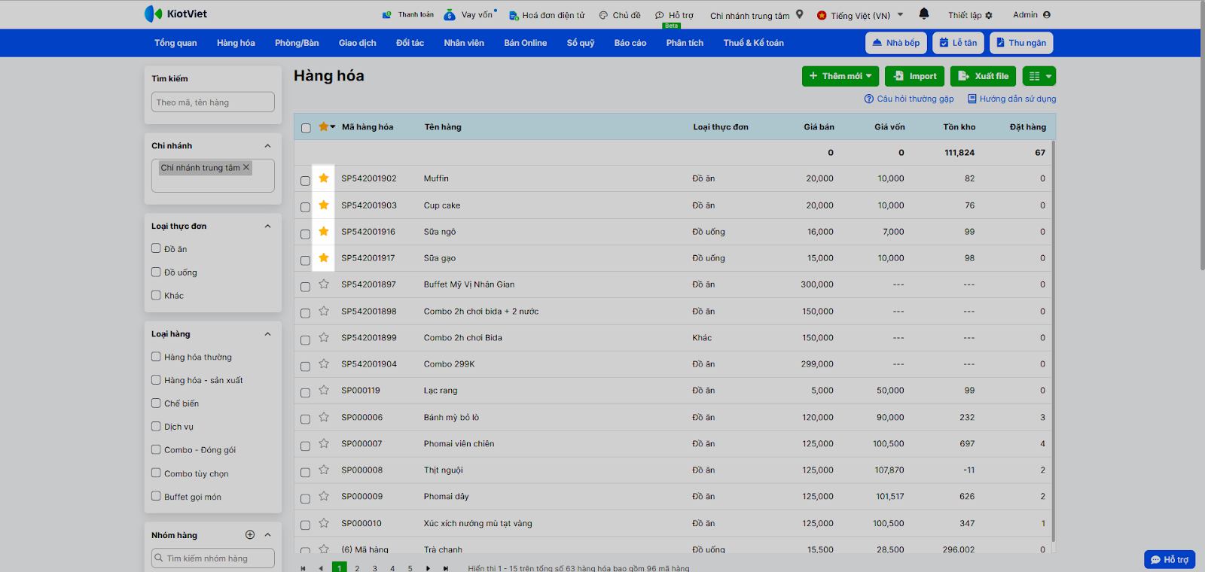Star the Phomai viên chiên item

point(324,443)
